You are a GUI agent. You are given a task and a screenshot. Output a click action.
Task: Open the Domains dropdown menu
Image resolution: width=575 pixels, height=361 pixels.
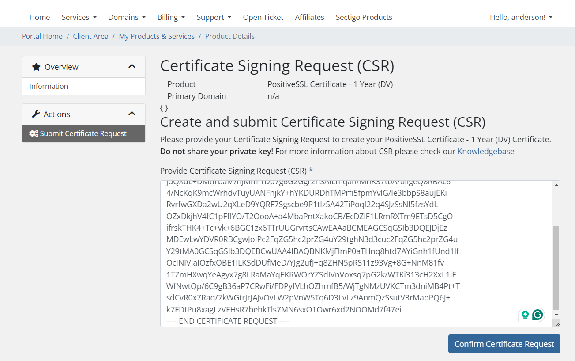[x=127, y=17]
